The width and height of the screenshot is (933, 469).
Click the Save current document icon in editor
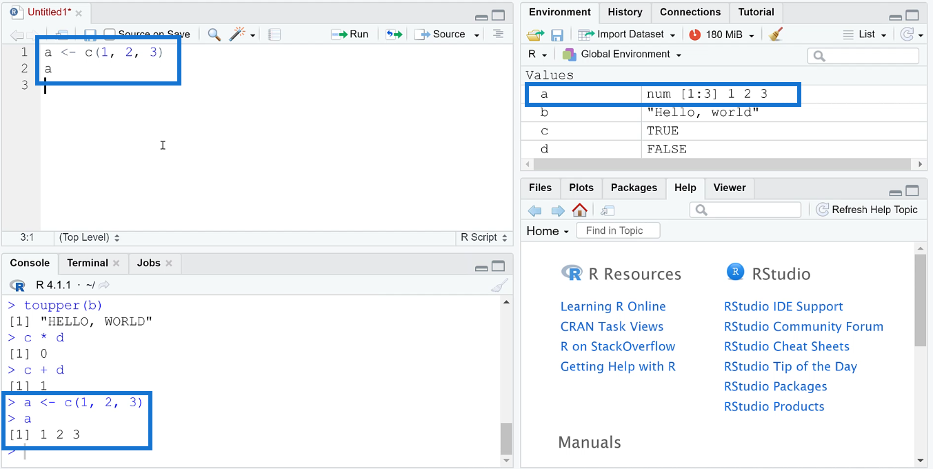[90, 34]
